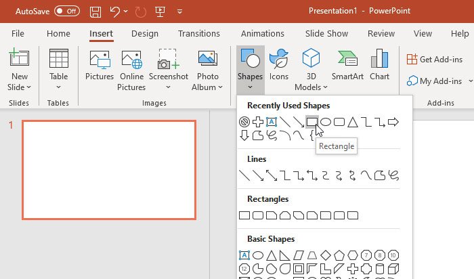Choose the Text Box shape in Basic Shapes
This screenshot has width=474, height=279.
coord(245,255)
